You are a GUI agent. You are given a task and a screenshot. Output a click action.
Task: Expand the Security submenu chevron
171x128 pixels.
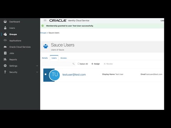click(x=37, y=72)
